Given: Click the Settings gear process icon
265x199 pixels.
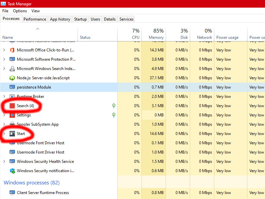Looking at the screenshot, I should click(12, 115).
